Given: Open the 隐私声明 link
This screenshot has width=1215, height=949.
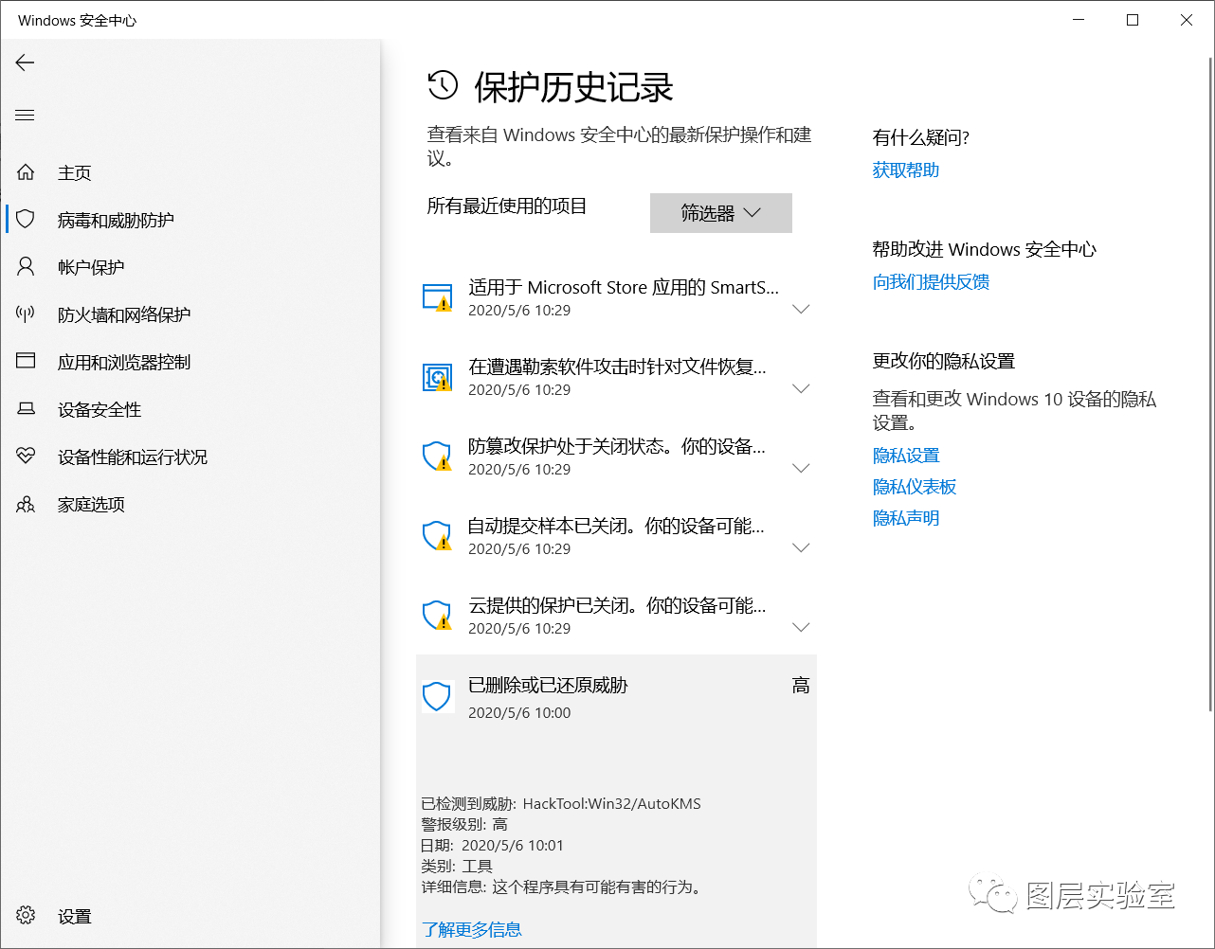Looking at the screenshot, I should pyautogui.click(x=906, y=518).
